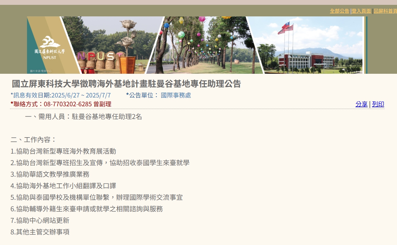Click the 回屏科首頁 link
Screen dimensions: 397x245
385,11
